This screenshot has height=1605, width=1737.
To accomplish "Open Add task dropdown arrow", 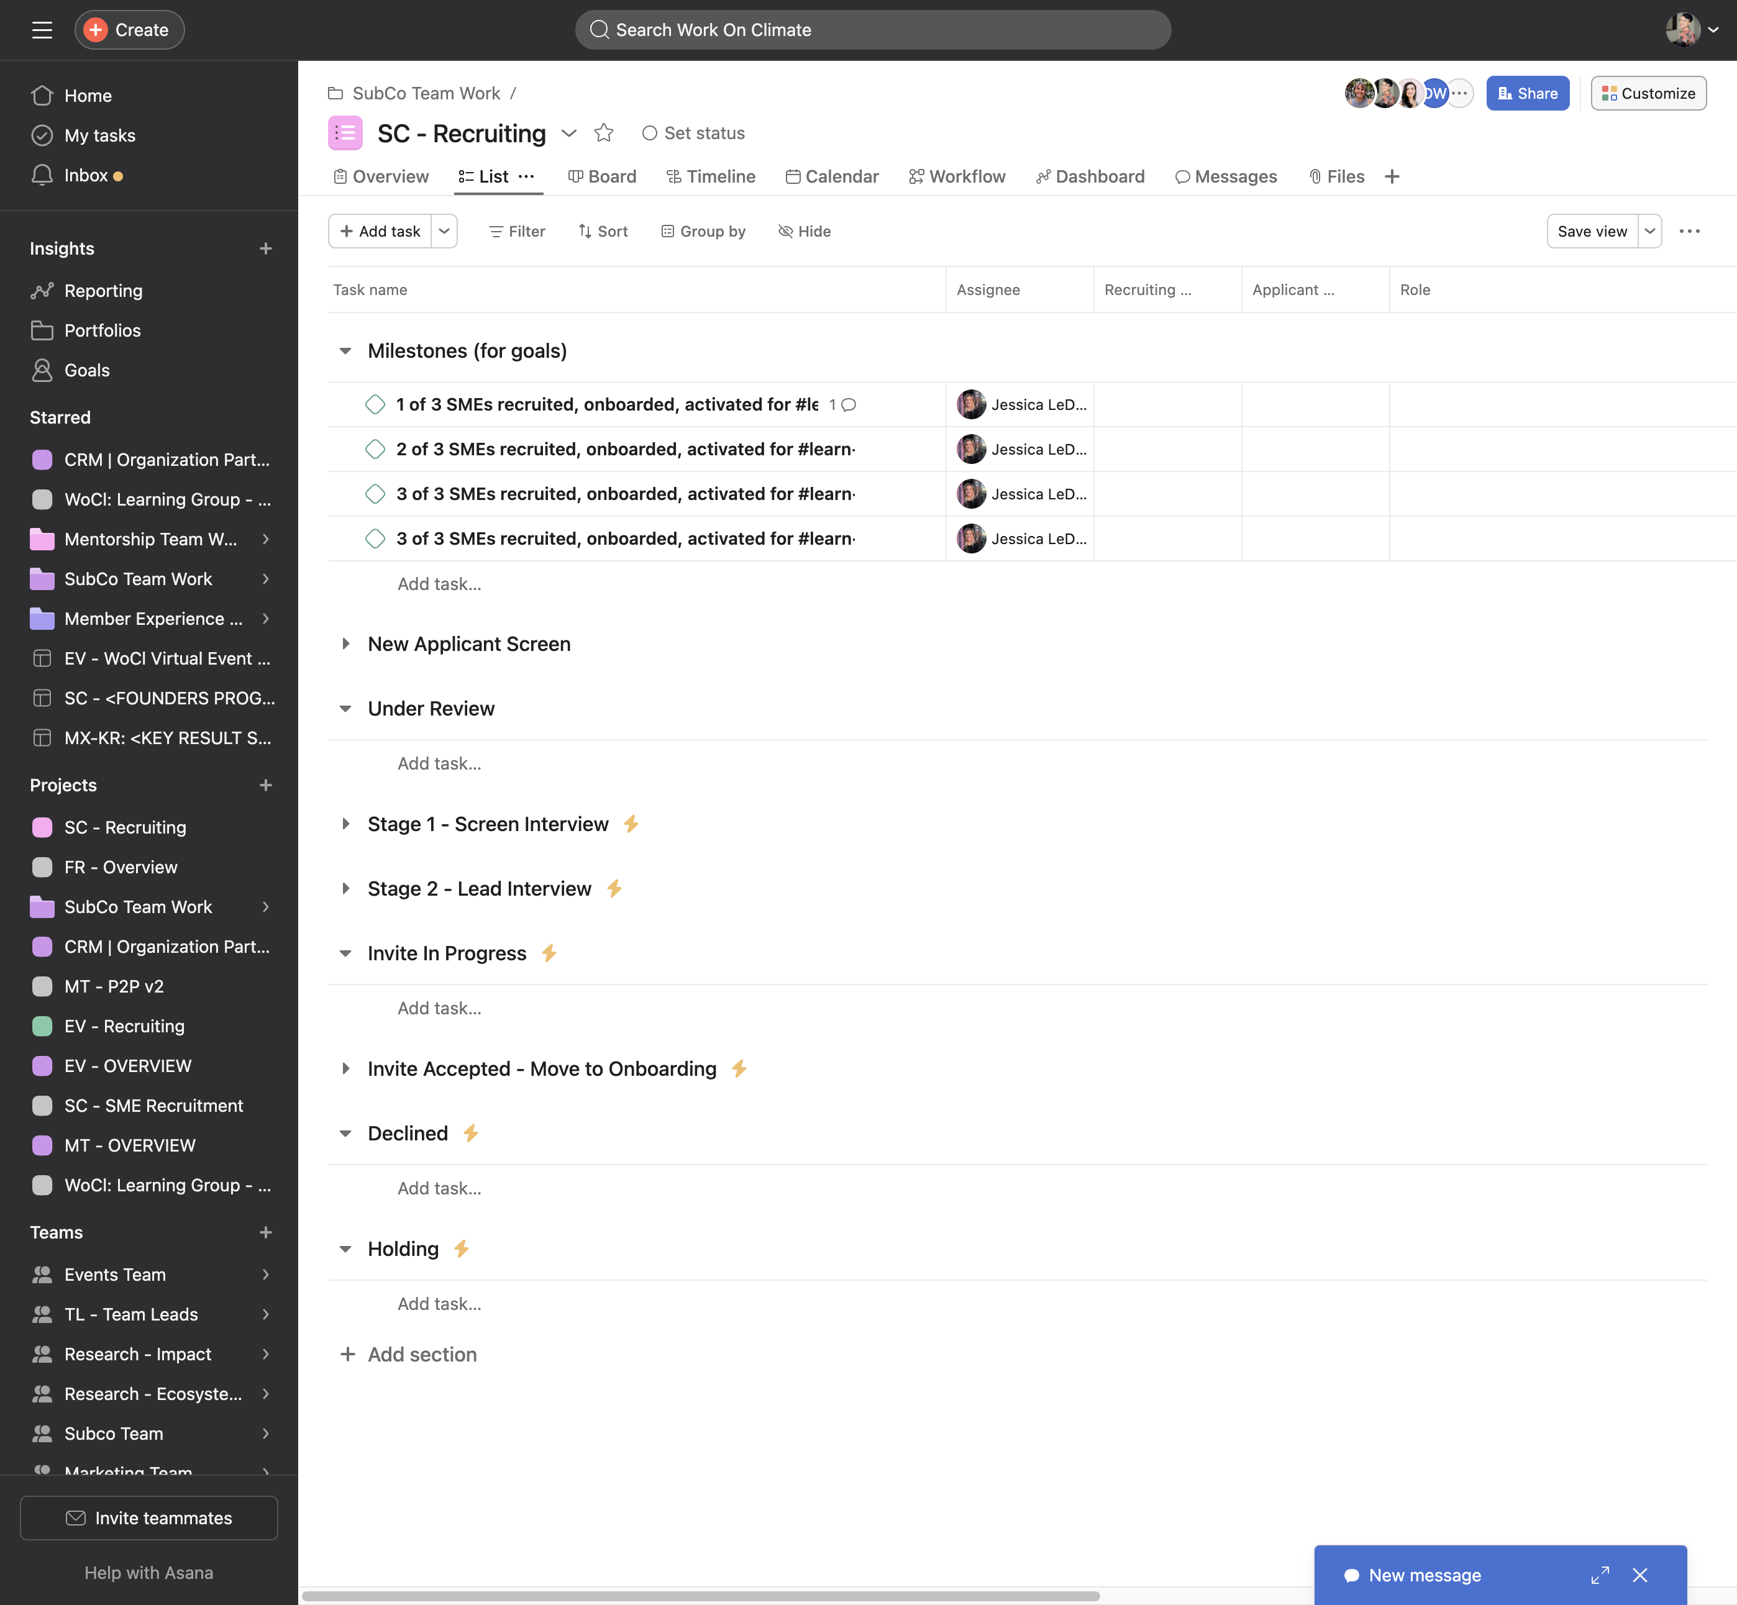I will [445, 231].
